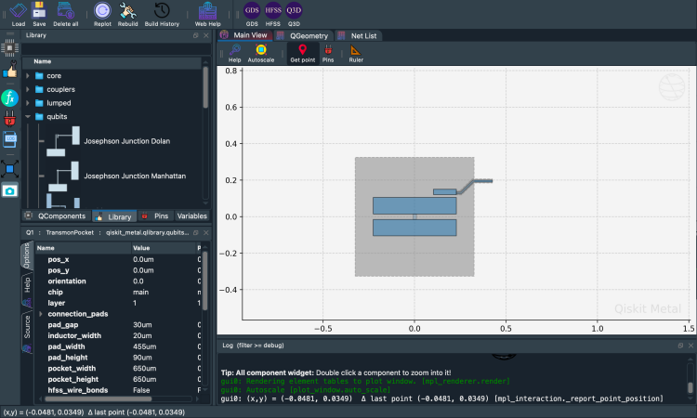Click the pad_height value 90um
Image resolution: width=697 pixels, height=418 pixels.
click(x=142, y=358)
